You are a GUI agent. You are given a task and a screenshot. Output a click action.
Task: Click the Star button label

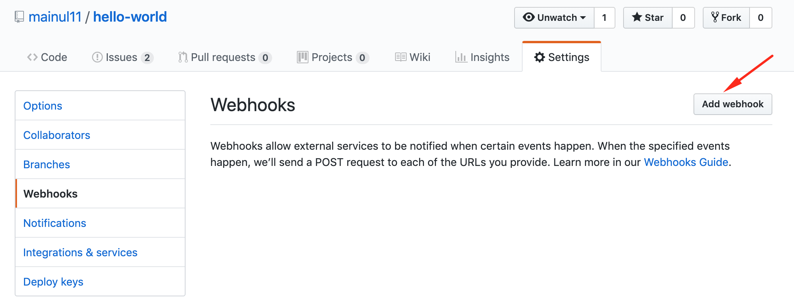(654, 18)
